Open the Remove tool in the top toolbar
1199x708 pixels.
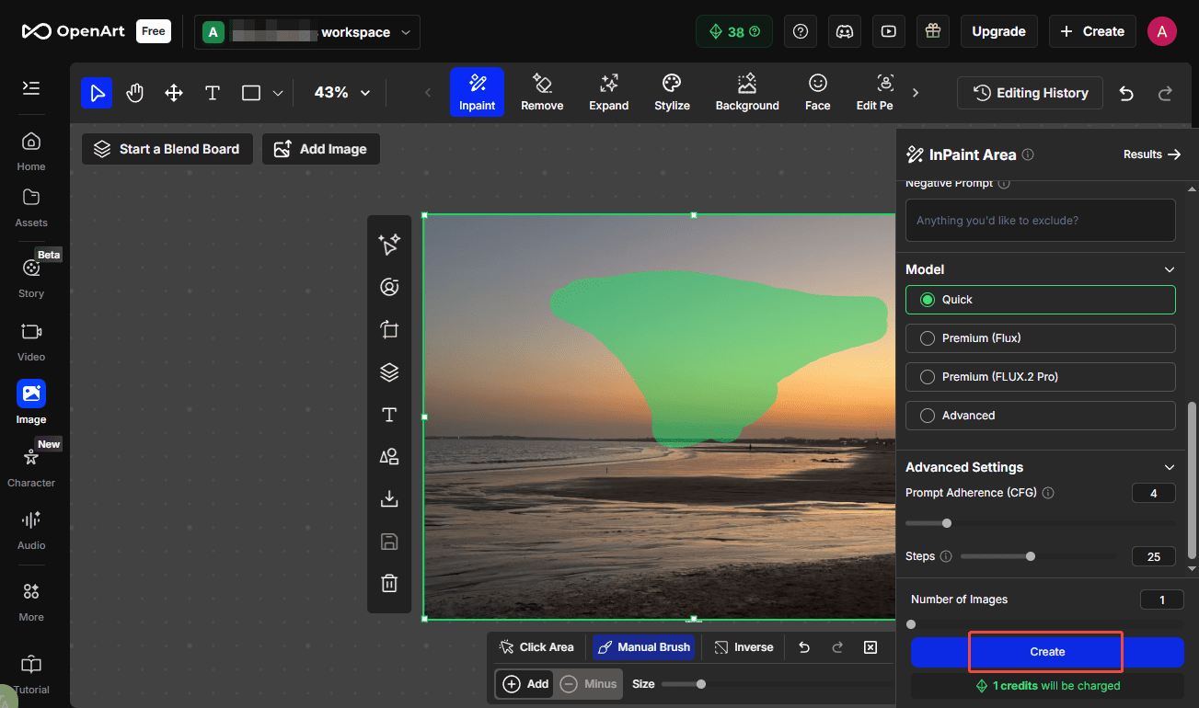(x=541, y=91)
